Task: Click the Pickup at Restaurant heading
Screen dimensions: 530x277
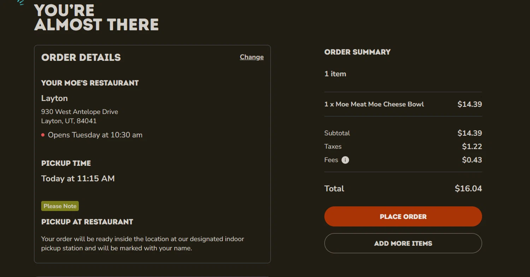Action: (x=87, y=222)
